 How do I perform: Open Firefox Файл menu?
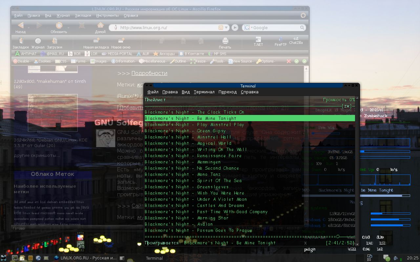[x=18, y=15]
